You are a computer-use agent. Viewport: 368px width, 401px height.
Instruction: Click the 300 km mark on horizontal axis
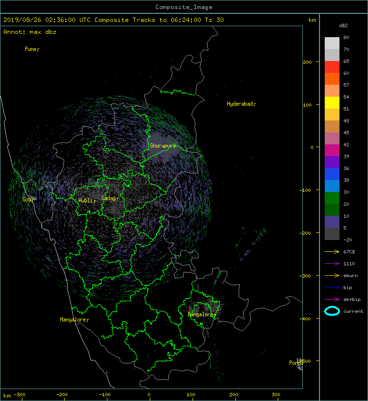[276, 395]
